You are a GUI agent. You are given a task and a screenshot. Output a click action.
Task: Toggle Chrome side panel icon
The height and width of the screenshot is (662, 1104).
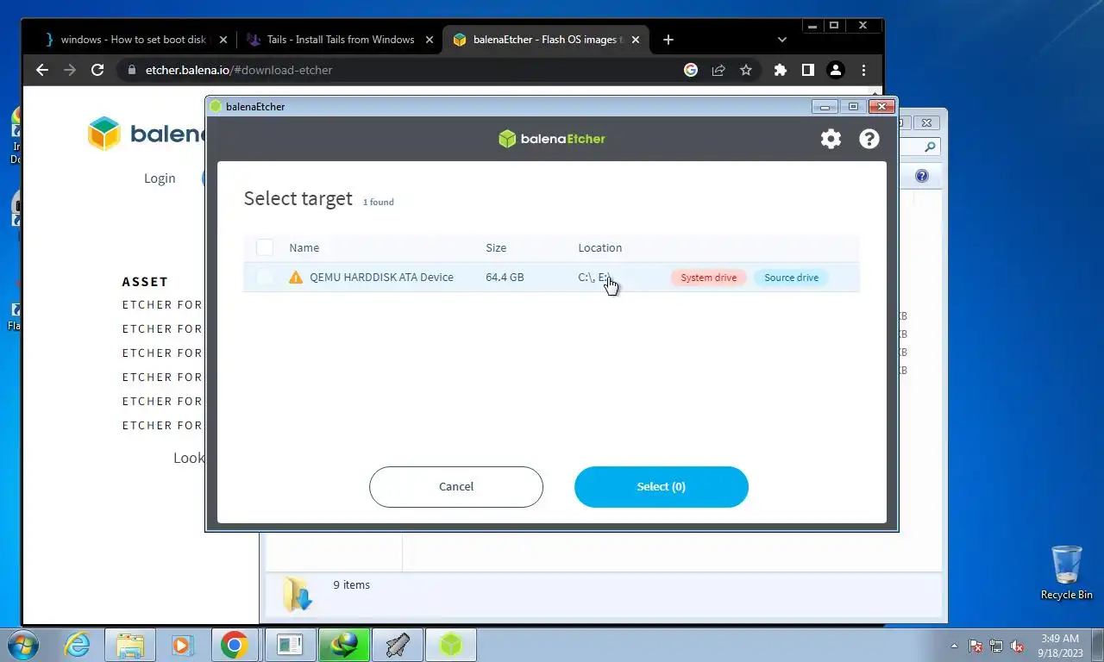808,70
